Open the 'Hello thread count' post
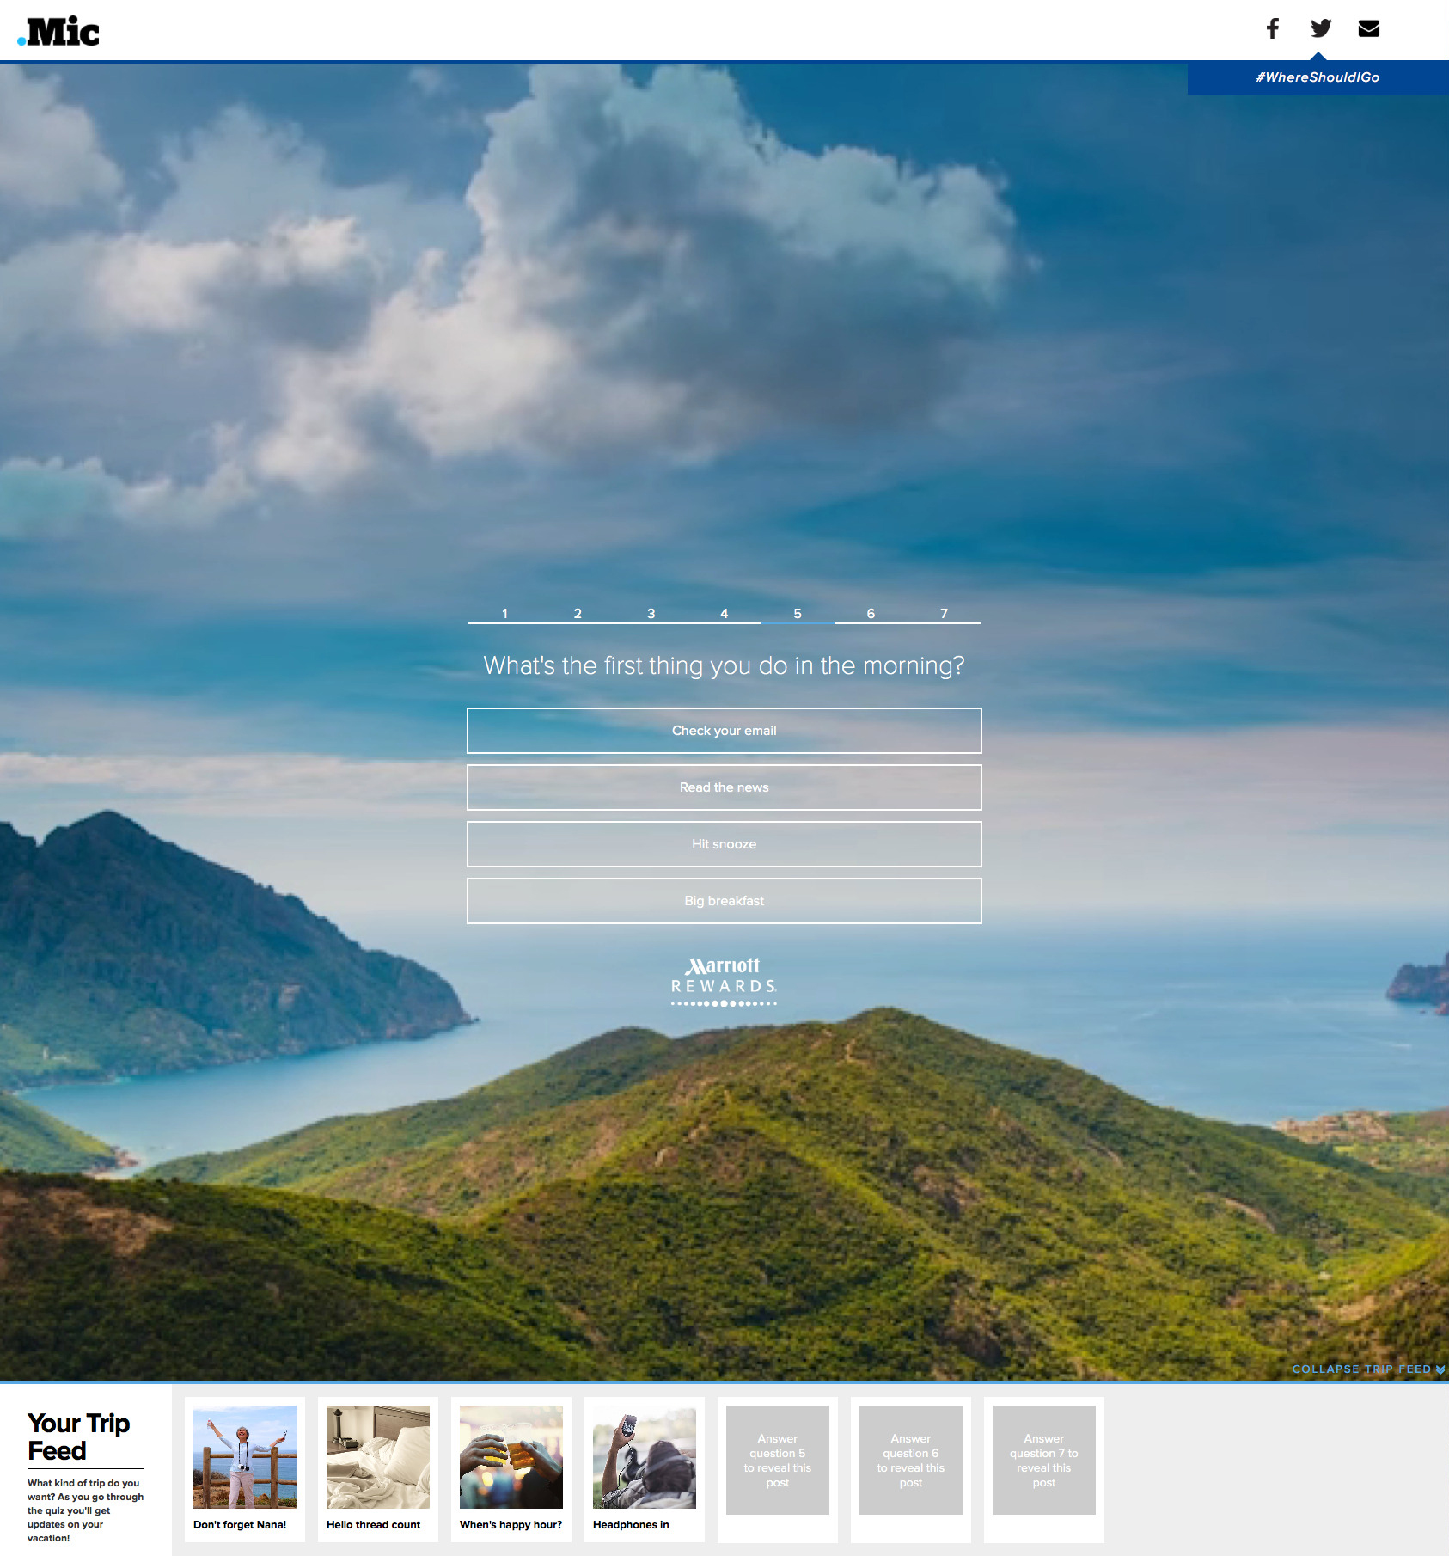 pyautogui.click(x=378, y=1468)
